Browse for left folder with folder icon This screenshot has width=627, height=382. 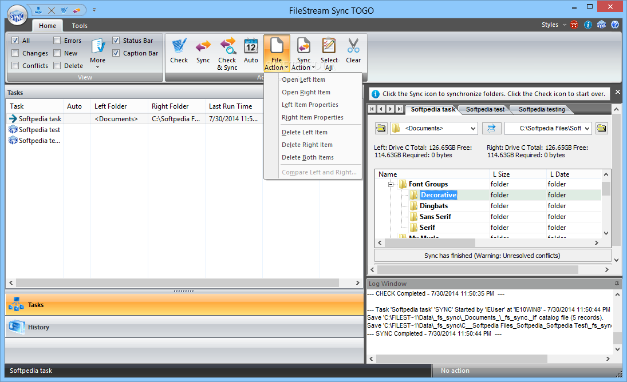pos(381,128)
